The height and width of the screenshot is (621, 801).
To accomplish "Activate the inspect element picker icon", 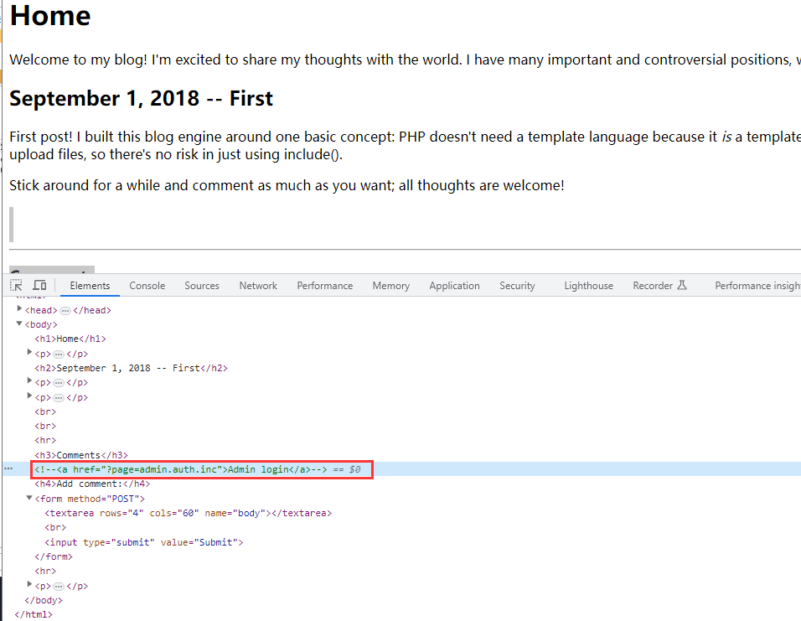I will (16, 285).
